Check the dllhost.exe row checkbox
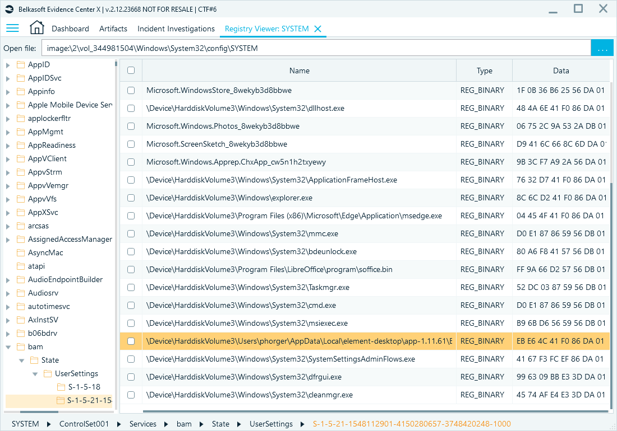617x431 pixels. click(x=131, y=109)
